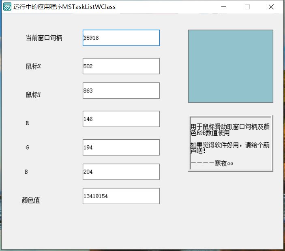The height and width of the screenshot is (251, 285).
Task: Focus the 鼠标X value field
Action: click(121, 66)
